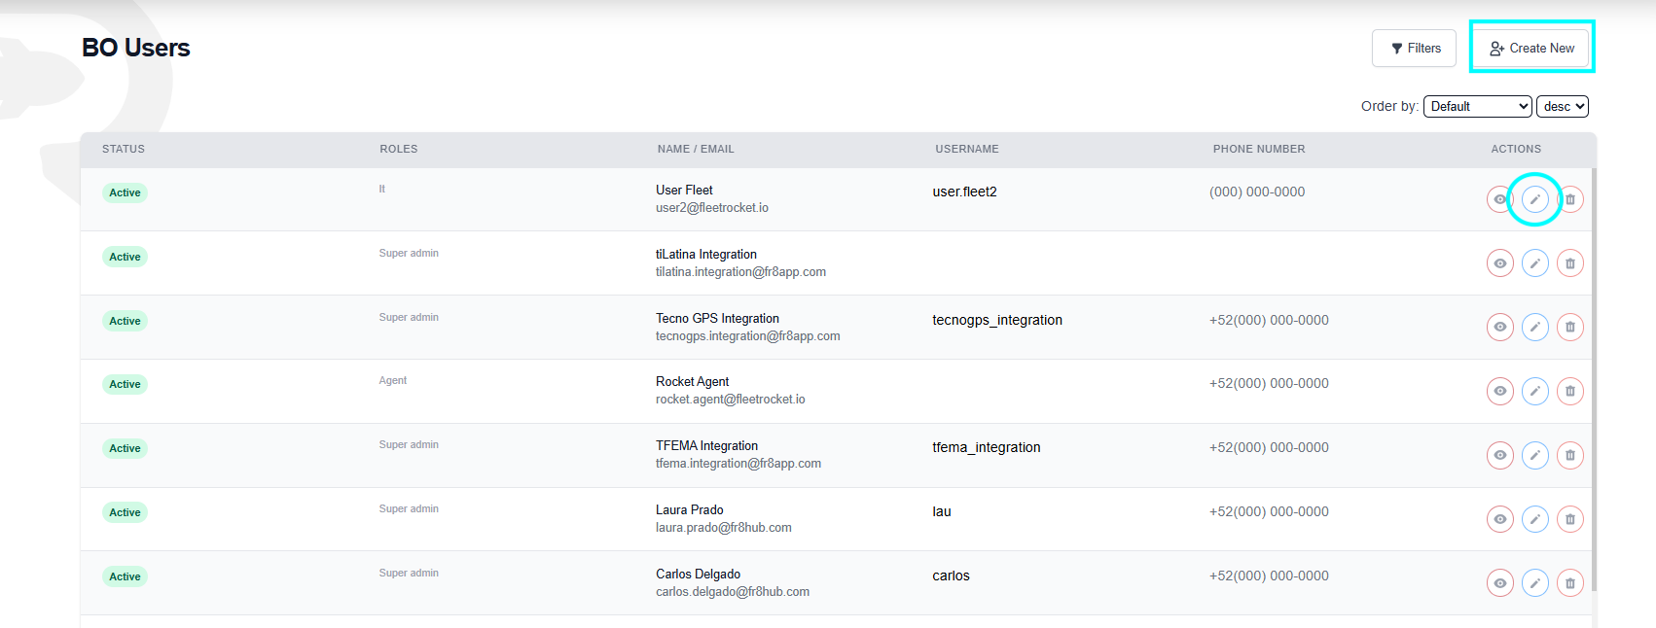Select the name Laura Prado
This screenshot has height=628, width=1656.
[690, 509]
